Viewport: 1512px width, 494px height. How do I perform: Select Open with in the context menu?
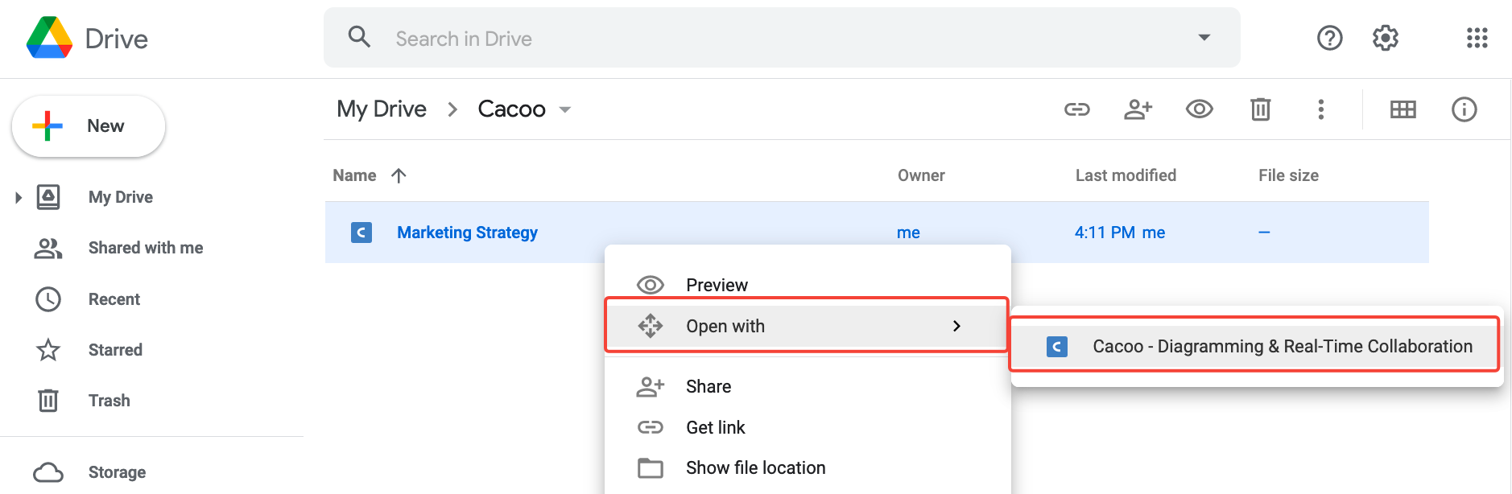tap(808, 326)
